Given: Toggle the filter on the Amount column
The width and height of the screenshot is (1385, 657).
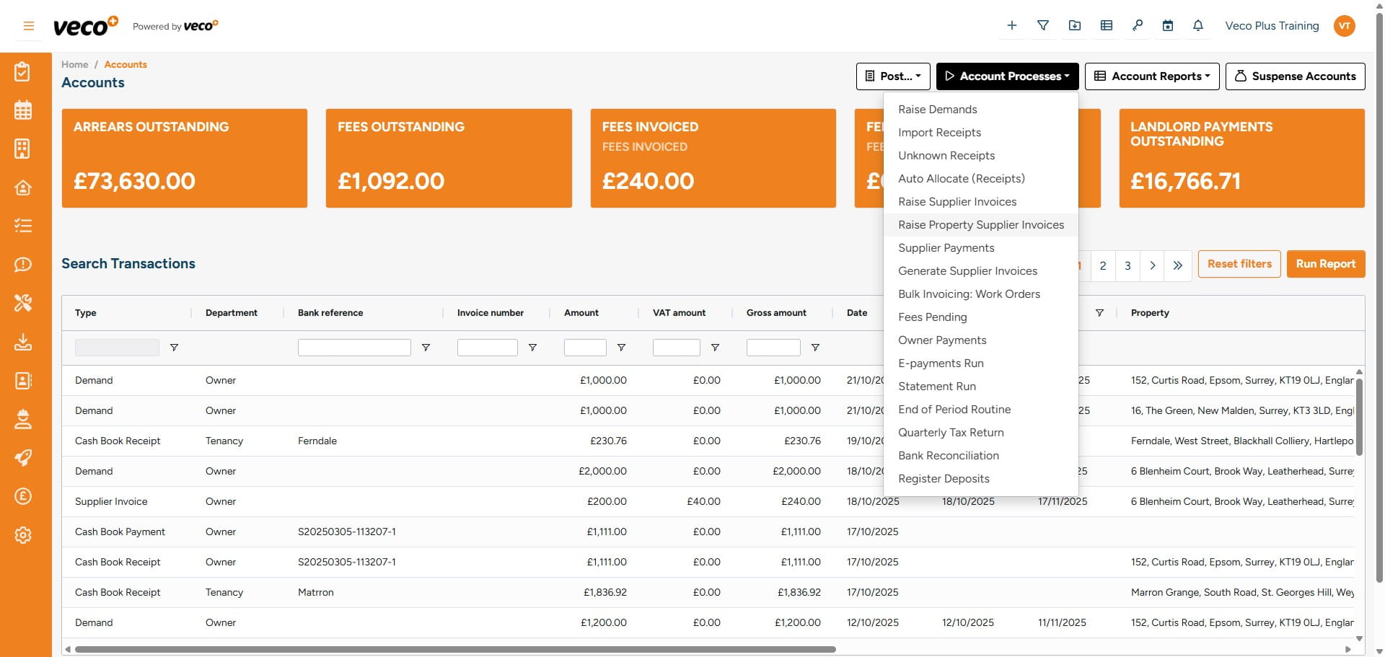Looking at the screenshot, I should tap(621, 347).
